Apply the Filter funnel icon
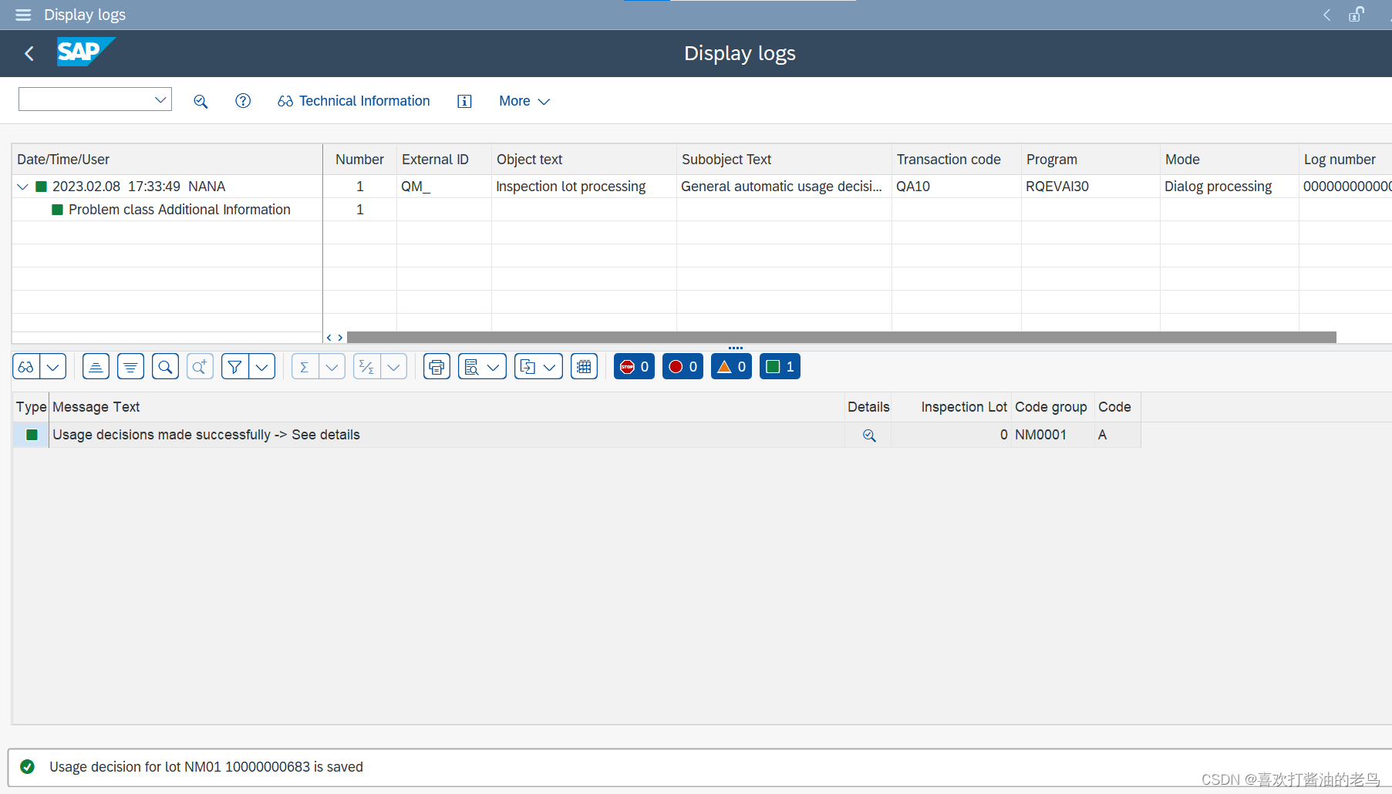Screen dimensions: 1392x794 click(235, 366)
